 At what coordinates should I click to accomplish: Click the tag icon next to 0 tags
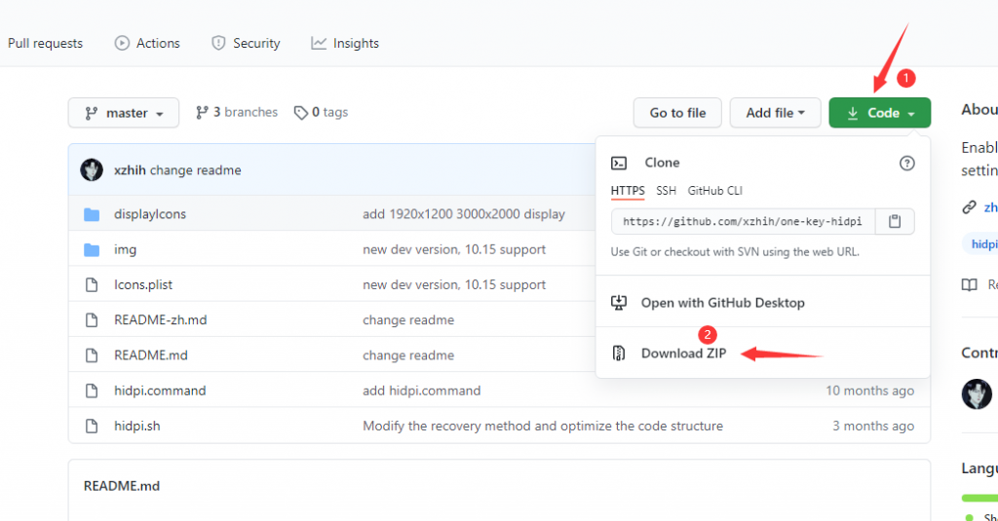pyautogui.click(x=300, y=113)
